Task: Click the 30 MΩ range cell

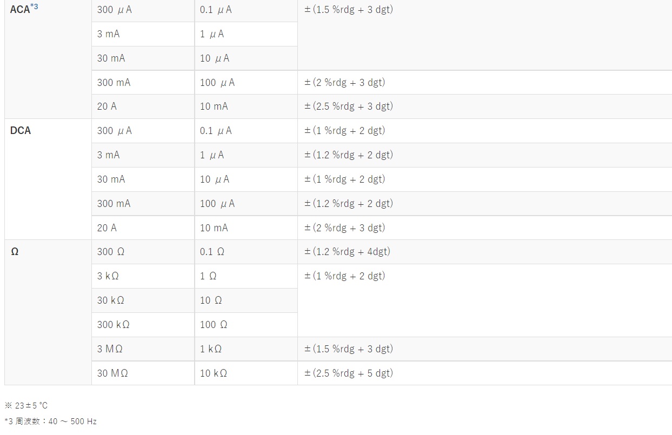Action: tap(143, 373)
